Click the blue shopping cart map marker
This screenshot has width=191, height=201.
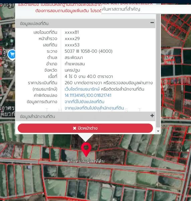tap(12, 55)
